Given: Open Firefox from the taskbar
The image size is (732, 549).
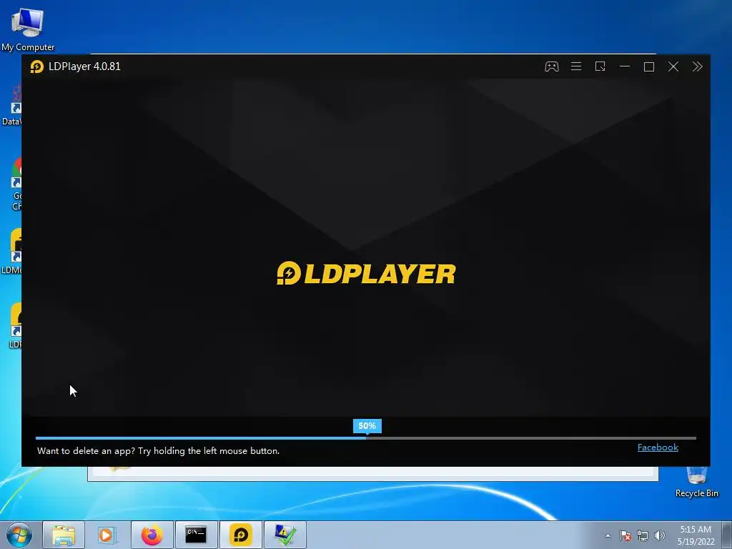Looking at the screenshot, I should click(152, 535).
